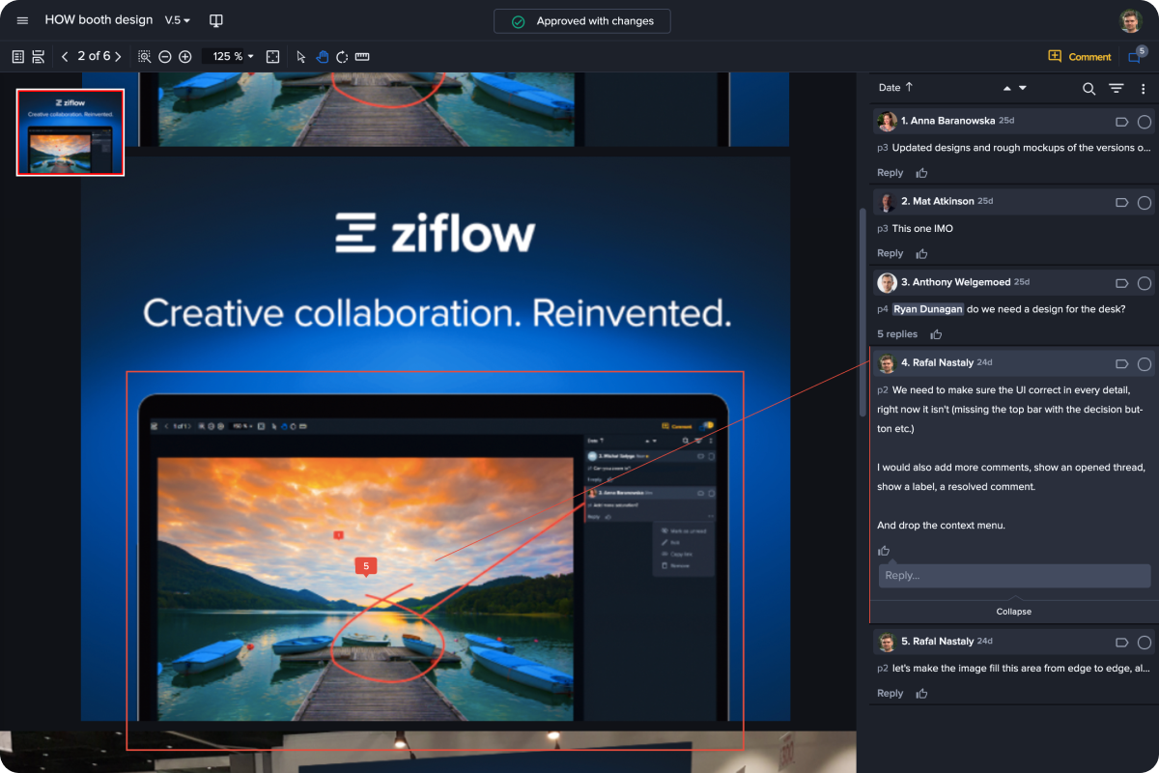The height and width of the screenshot is (773, 1159).
Task: Open the V.5 version dropdown
Action: pos(178,19)
